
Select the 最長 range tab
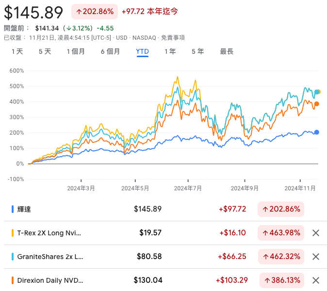pos(227,51)
